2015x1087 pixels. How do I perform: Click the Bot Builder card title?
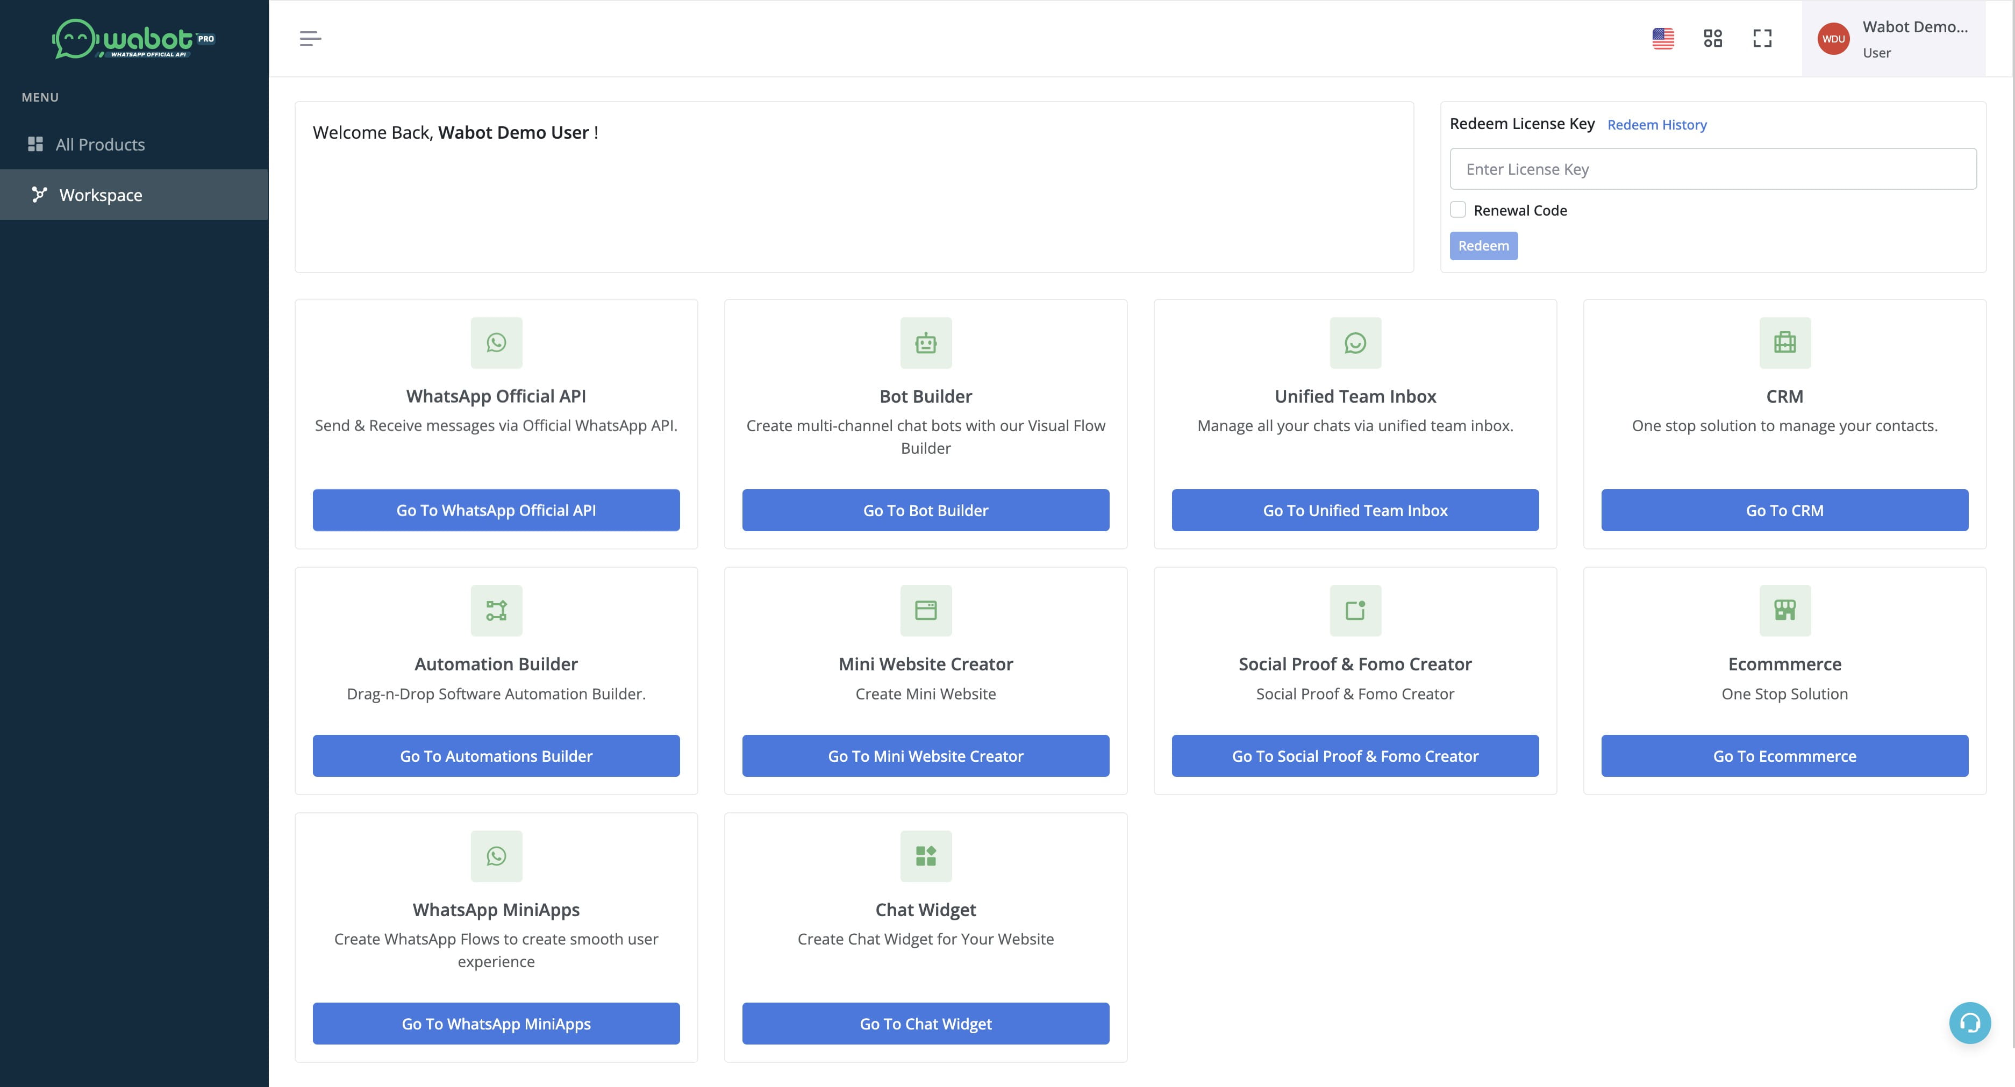click(925, 397)
